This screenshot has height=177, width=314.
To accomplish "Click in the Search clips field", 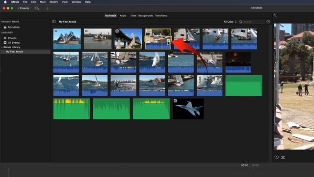I will 252,22.
